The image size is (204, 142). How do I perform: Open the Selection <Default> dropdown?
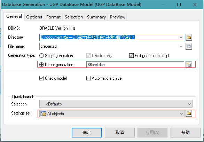[116, 104]
